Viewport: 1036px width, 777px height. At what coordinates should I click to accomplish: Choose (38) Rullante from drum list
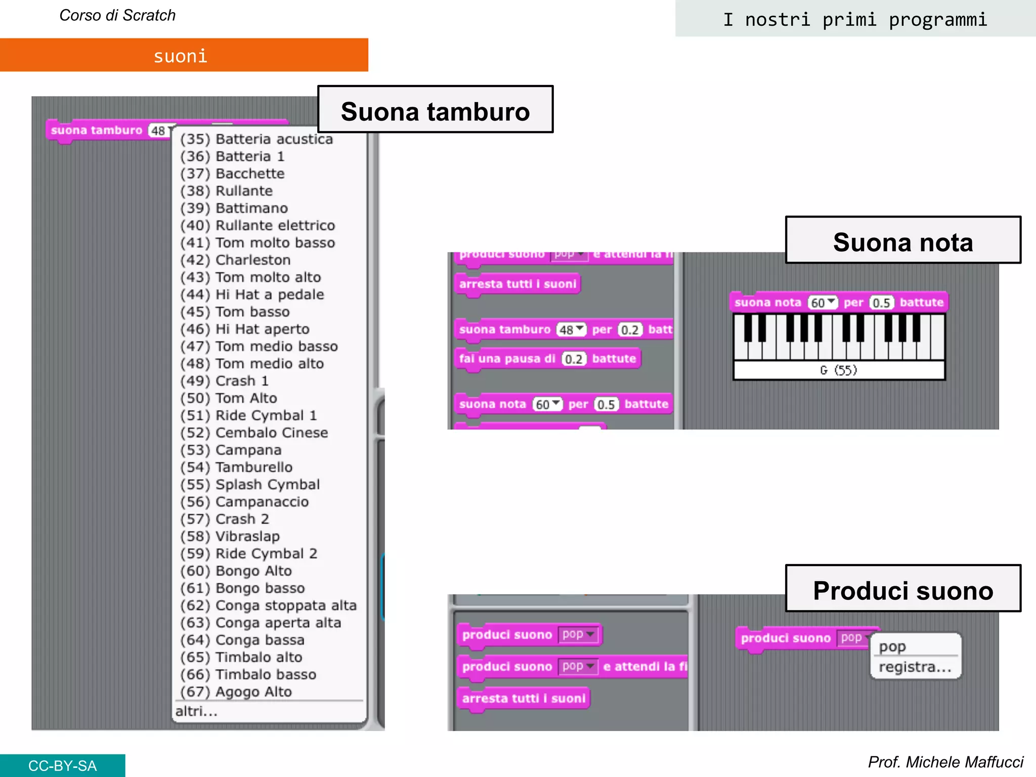226,191
